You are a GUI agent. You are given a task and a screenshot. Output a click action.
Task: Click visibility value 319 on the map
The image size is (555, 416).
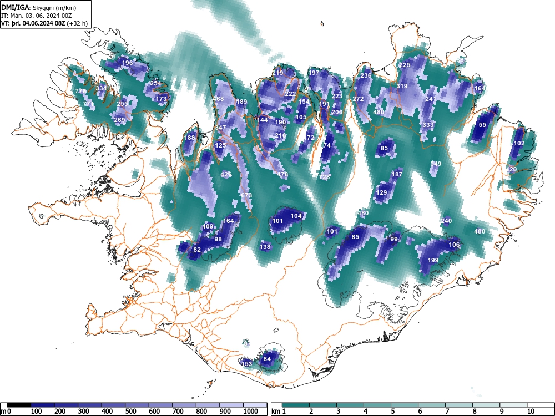pos(402,86)
